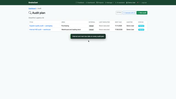Expand the Manage dropdown menu

click(109, 2)
